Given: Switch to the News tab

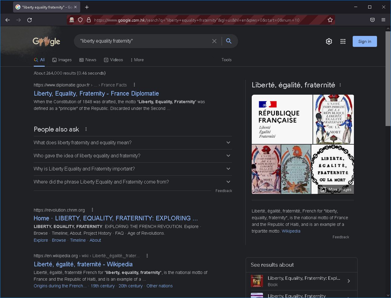Looking at the screenshot, I should coord(88,60).
